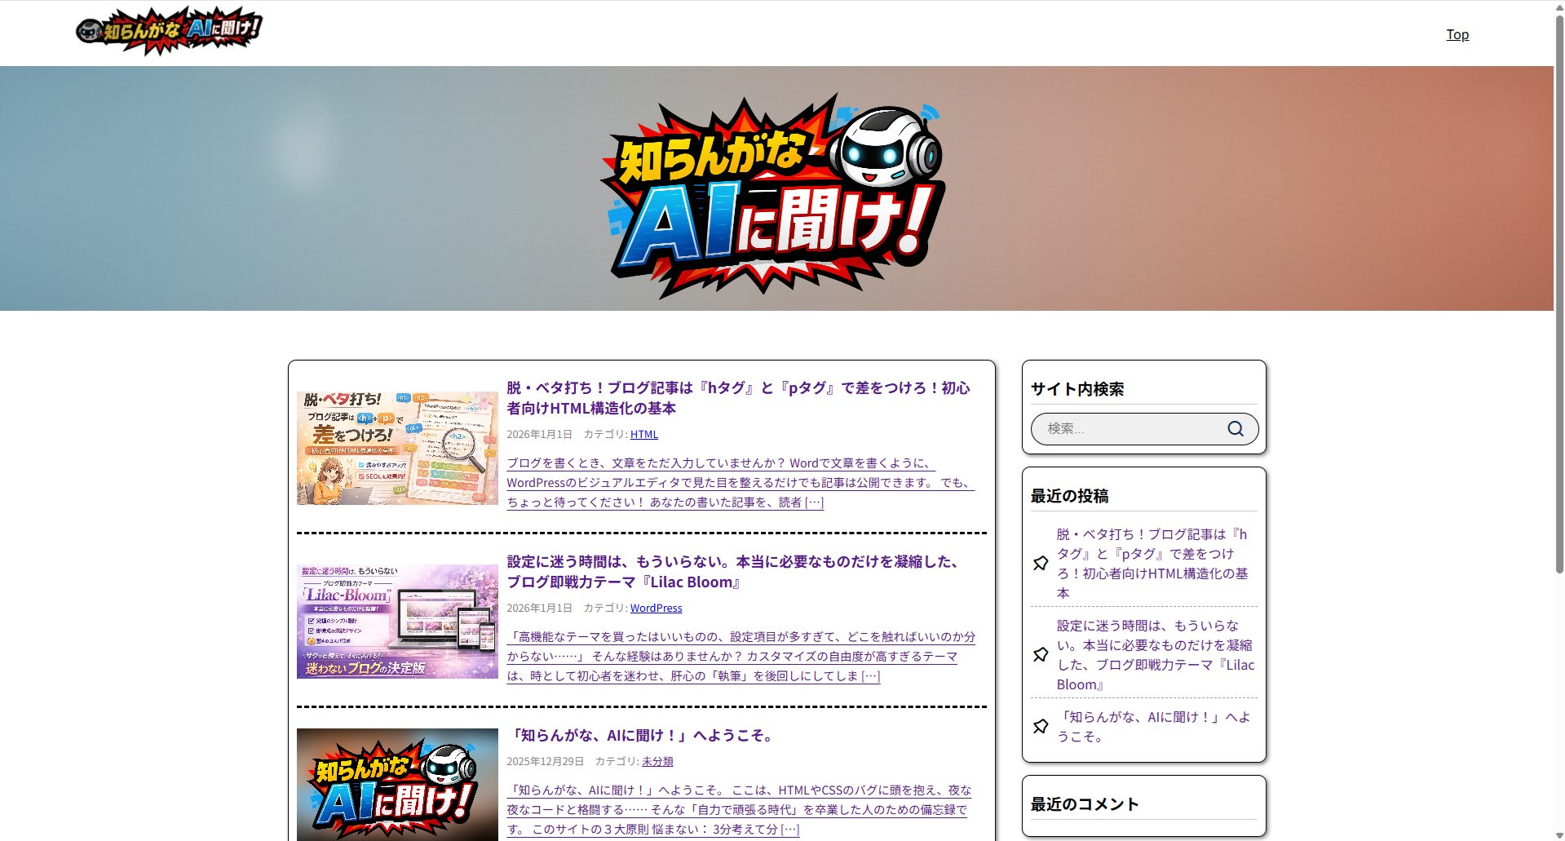Image resolution: width=1565 pixels, height=841 pixels.
Task: Click the large hero banner logo
Action: click(772, 194)
